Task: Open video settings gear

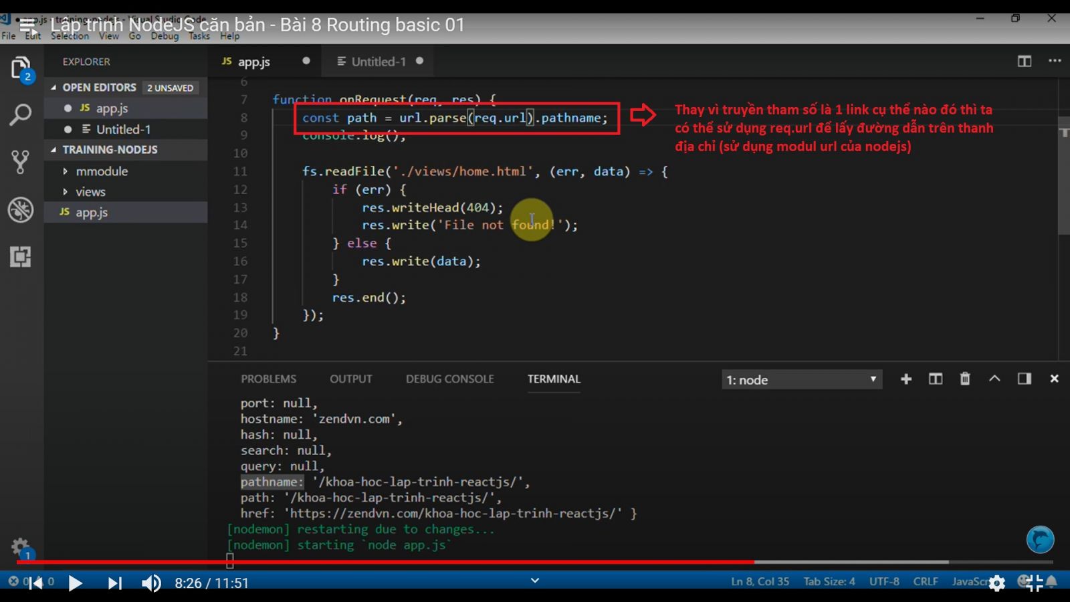Action: (997, 583)
